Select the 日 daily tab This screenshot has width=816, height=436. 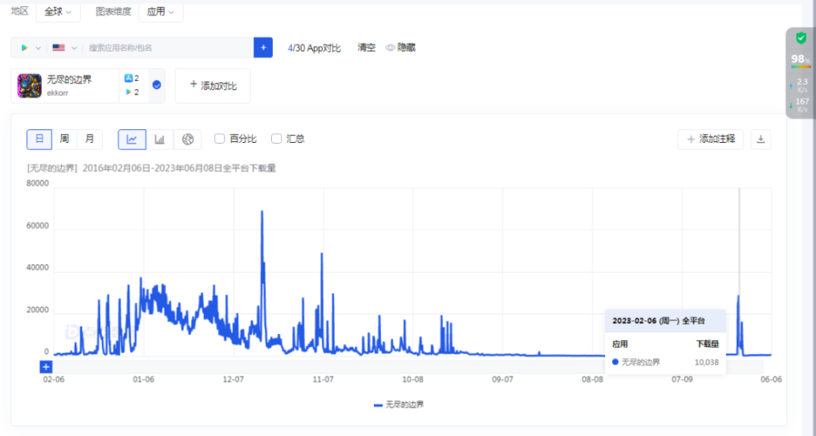click(40, 139)
